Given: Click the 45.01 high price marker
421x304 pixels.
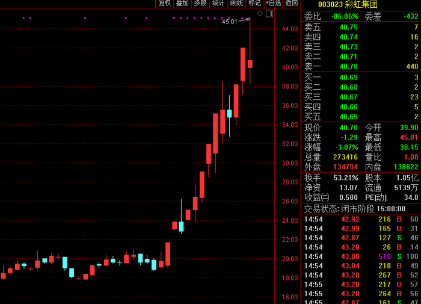Looking at the screenshot, I should click(230, 22).
